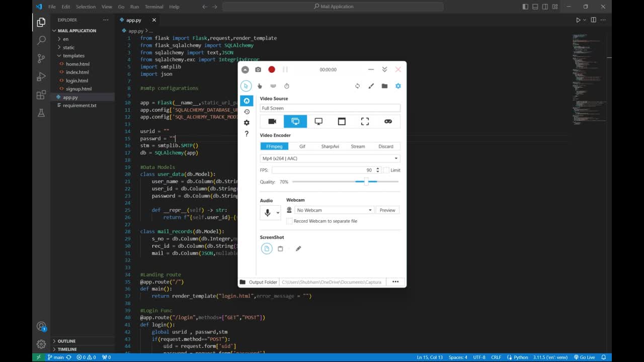Viewport: 644px width, 362px height.
Task: Choose the region selection video source
Action: (365, 121)
